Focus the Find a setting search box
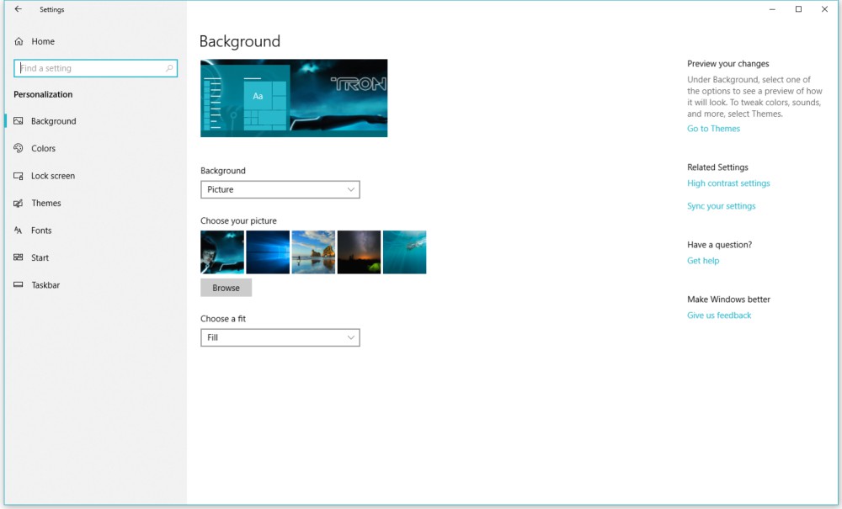The height and width of the screenshot is (509, 842). click(96, 68)
